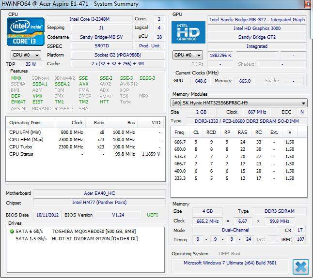This screenshot has width=313, height=278.
Task: Click the green SATA 6 Gb/s status indicator
Action: tap(12, 232)
